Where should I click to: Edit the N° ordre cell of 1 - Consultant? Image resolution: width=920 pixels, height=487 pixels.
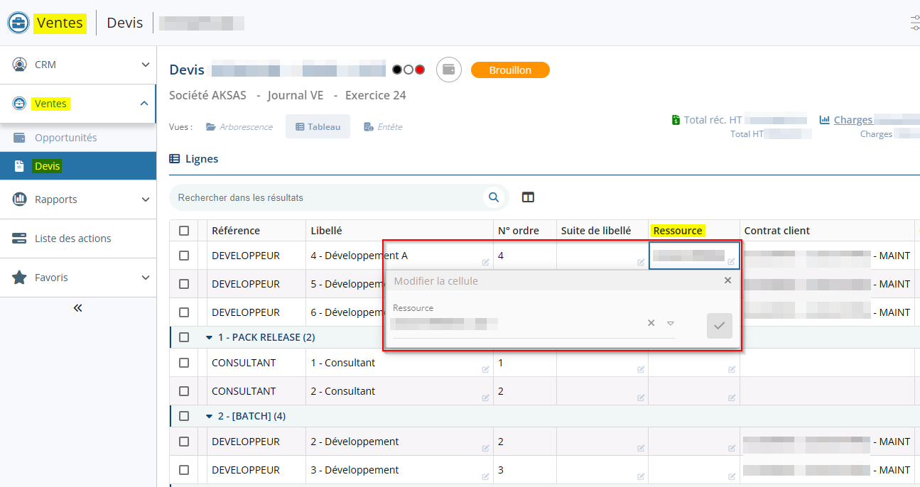pyautogui.click(x=524, y=363)
